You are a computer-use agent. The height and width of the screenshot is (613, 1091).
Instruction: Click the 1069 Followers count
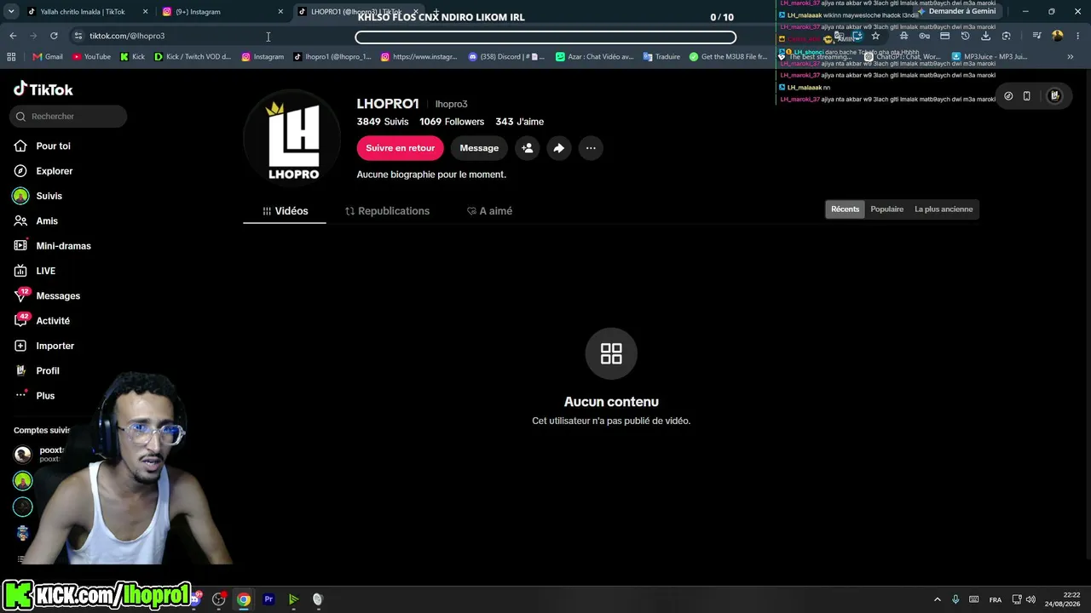pos(452,122)
